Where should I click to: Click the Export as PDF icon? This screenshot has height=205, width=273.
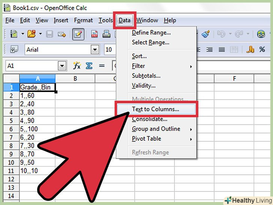tap(94, 34)
